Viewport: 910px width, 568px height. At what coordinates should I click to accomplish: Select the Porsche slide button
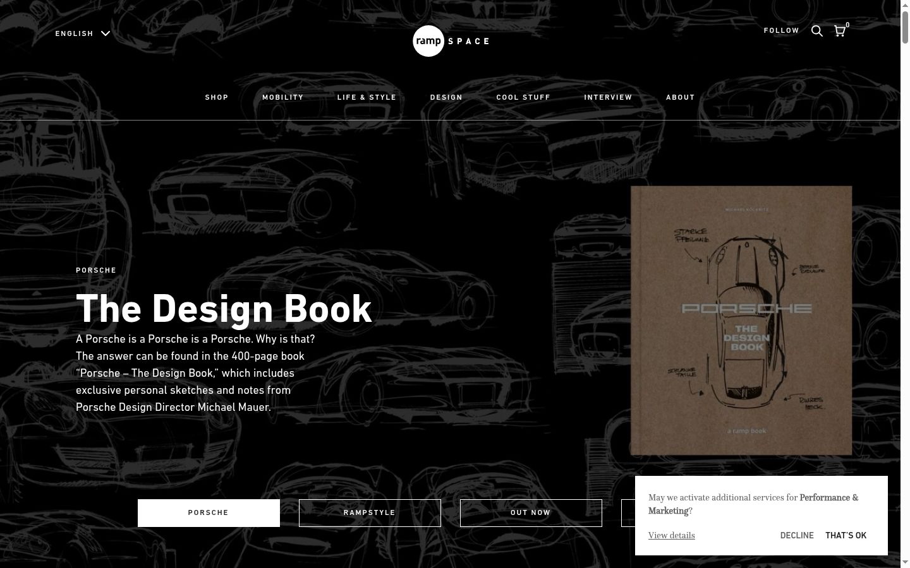point(209,513)
